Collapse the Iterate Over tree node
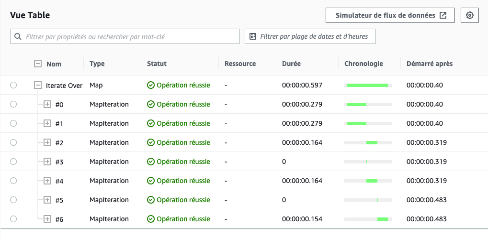 (x=38, y=85)
